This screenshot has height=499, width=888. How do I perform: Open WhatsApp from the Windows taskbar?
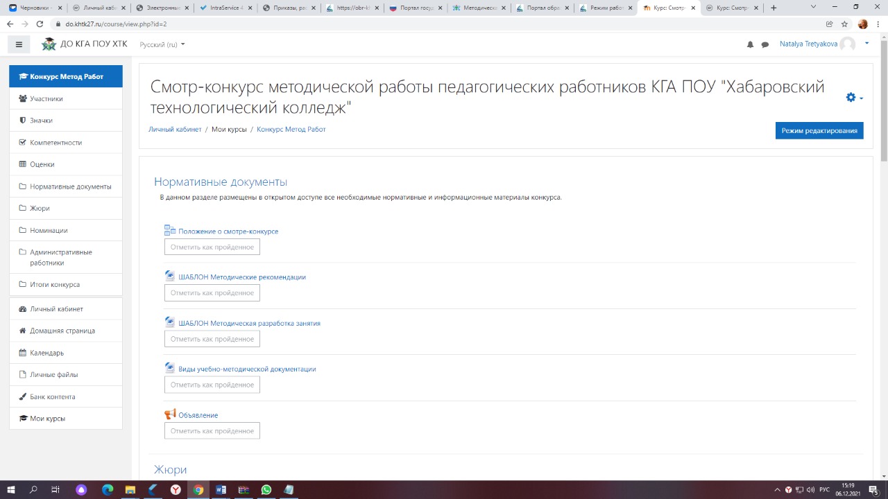pyautogui.click(x=266, y=490)
